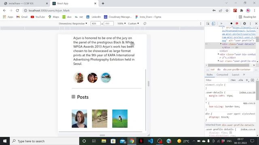Viewport: 259px width, 145px height.
Task: Open the 100% zoom dropdown
Action: pos(121,23)
